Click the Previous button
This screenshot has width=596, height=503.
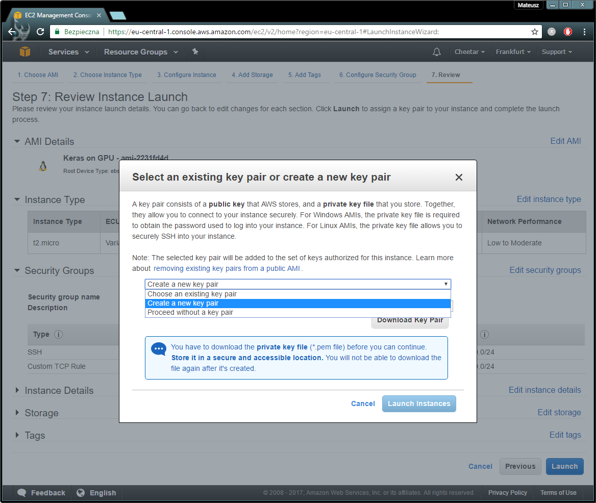click(520, 466)
